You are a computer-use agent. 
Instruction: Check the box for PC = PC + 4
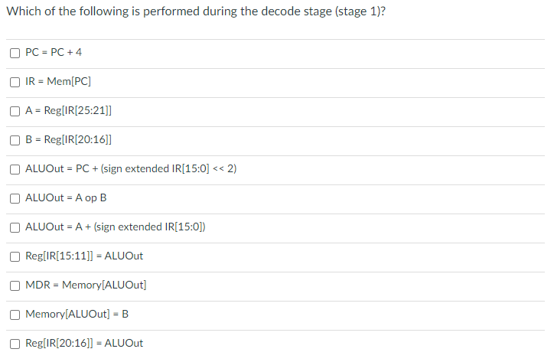coord(15,53)
